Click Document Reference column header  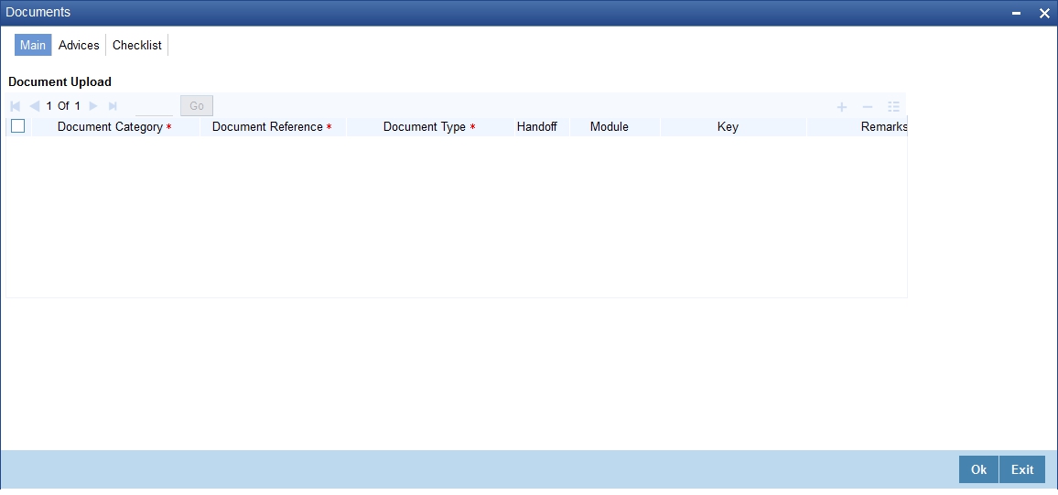click(x=273, y=127)
